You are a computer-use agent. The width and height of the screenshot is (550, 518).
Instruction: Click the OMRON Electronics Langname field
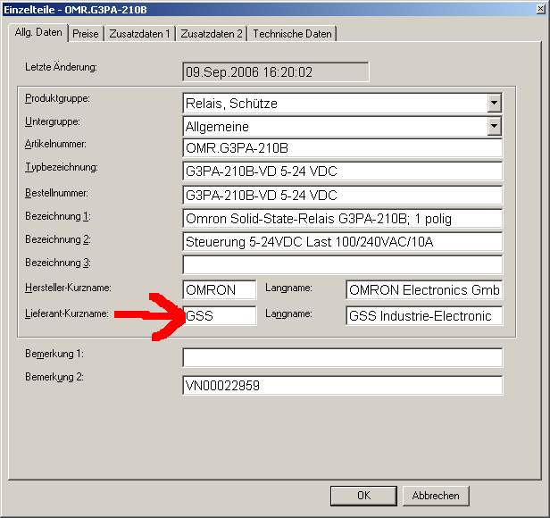[424, 290]
